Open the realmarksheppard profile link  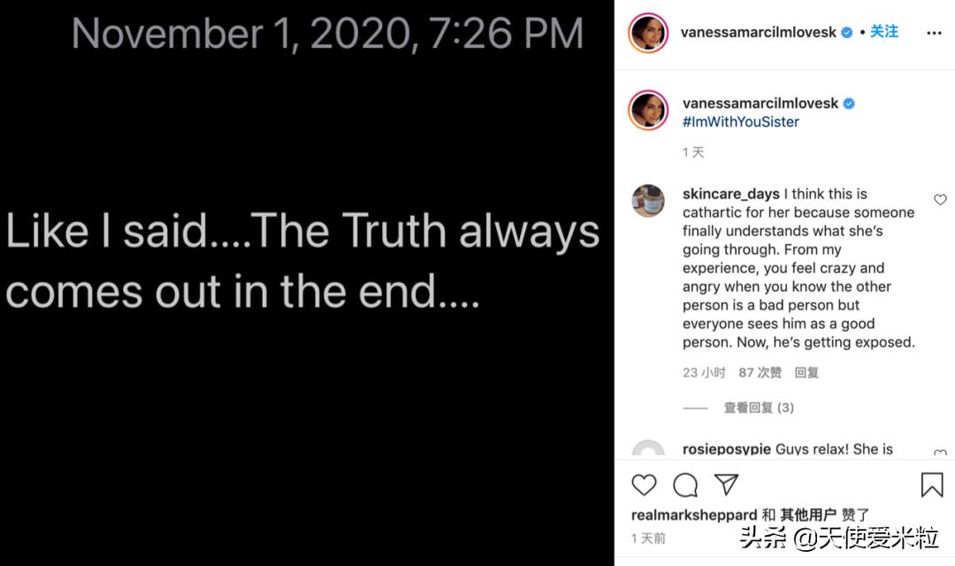coord(694,515)
